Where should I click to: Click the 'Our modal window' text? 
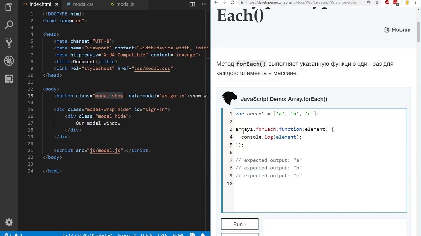coord(98,123)
